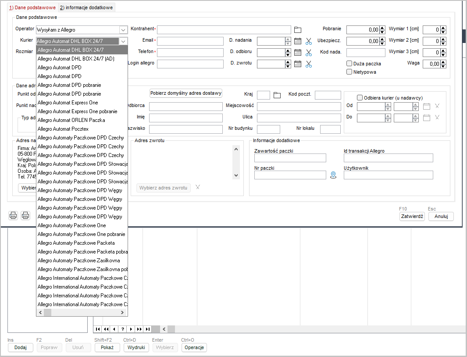Choose Allegro Automat Express One option

pos(82,103)
